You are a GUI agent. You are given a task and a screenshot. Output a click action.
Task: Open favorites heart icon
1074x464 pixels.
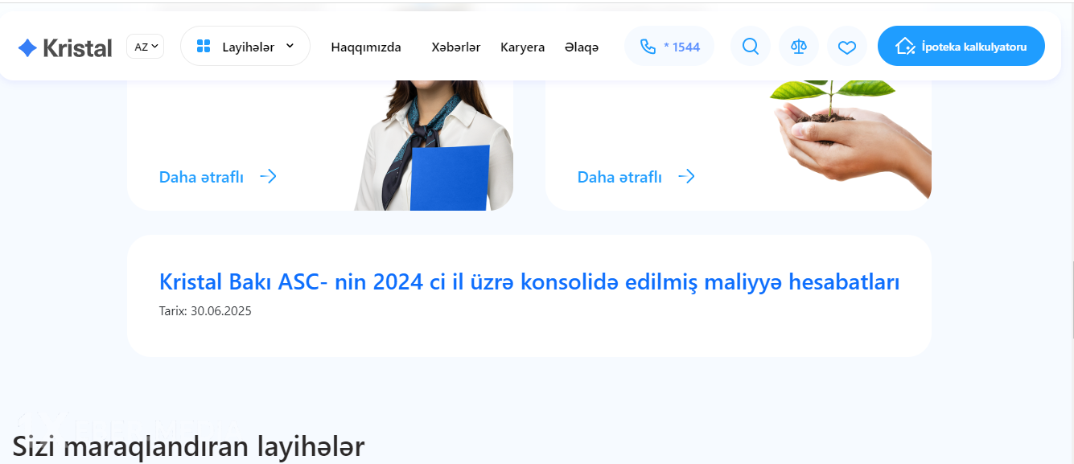pos(846,47)
